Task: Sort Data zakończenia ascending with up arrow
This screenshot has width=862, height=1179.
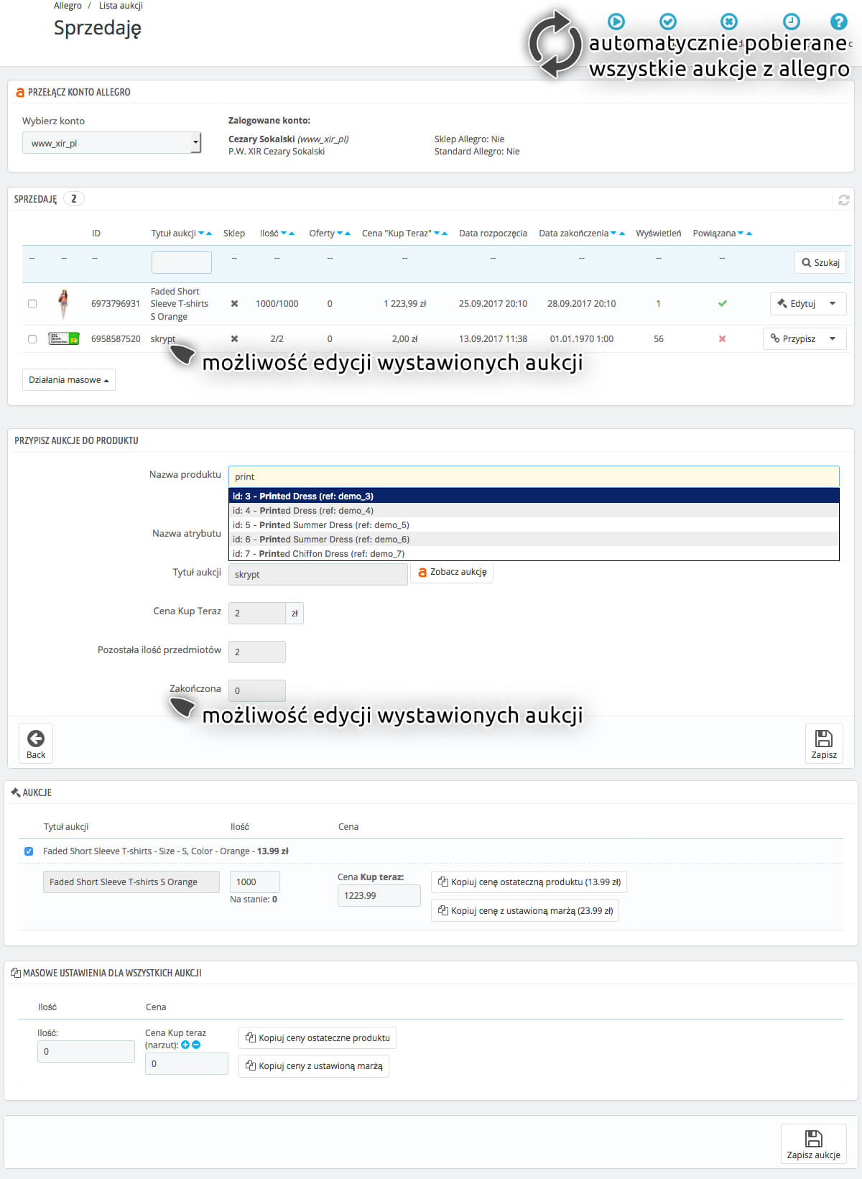Action: pyautogui.click(x=621, y=234)
